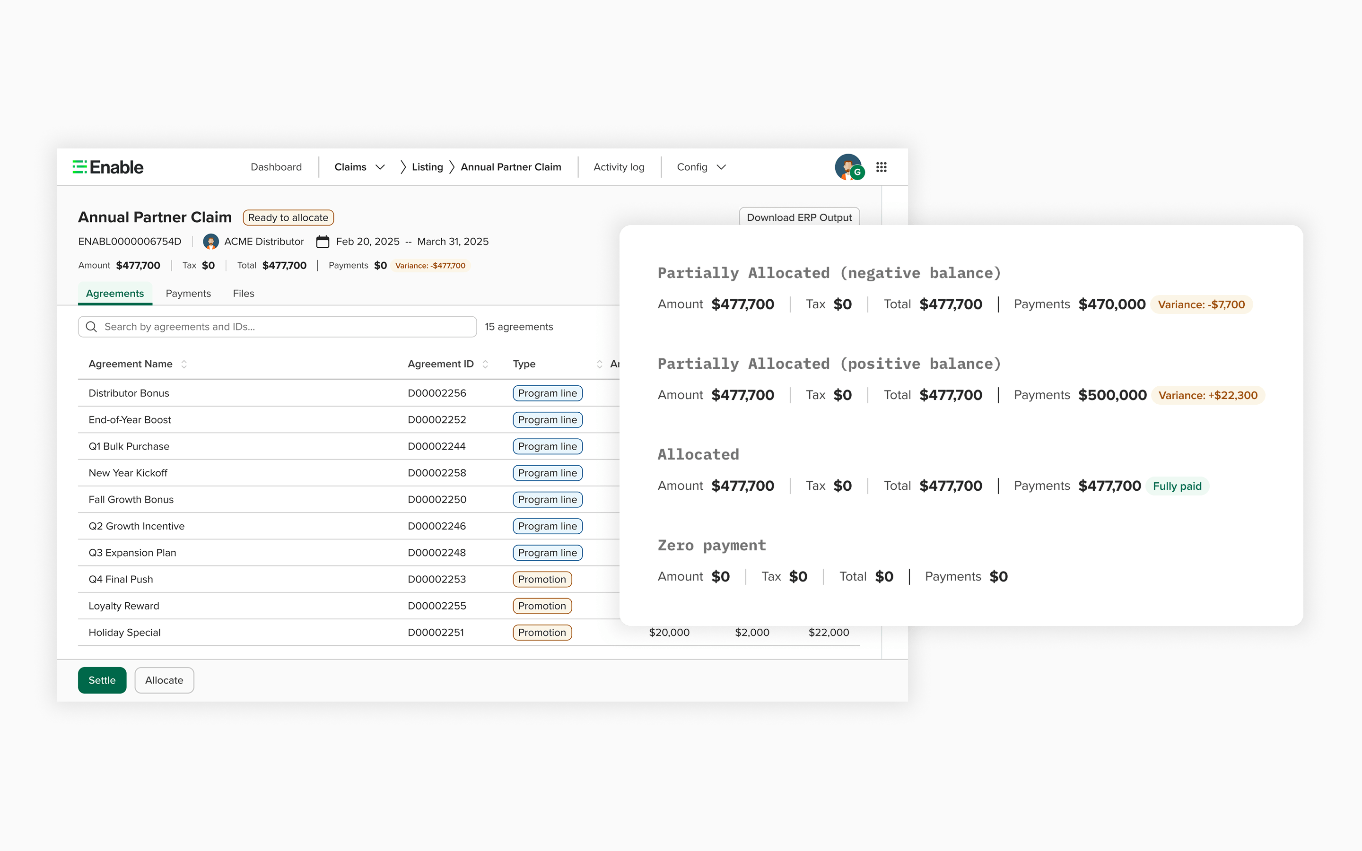This screenshot has height=851, width=1362.
Task: Click Variance: -$477,700 badge in header
Action: tap(430, 266)
